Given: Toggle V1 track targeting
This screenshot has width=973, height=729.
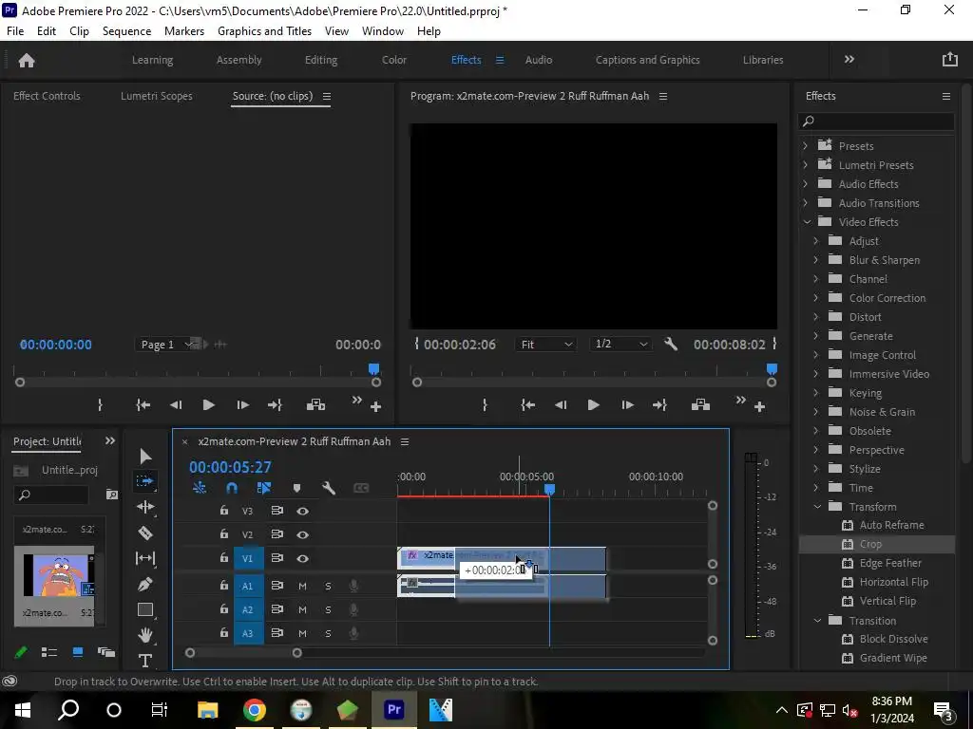Looking at the screenshot, I should point(248,558).
